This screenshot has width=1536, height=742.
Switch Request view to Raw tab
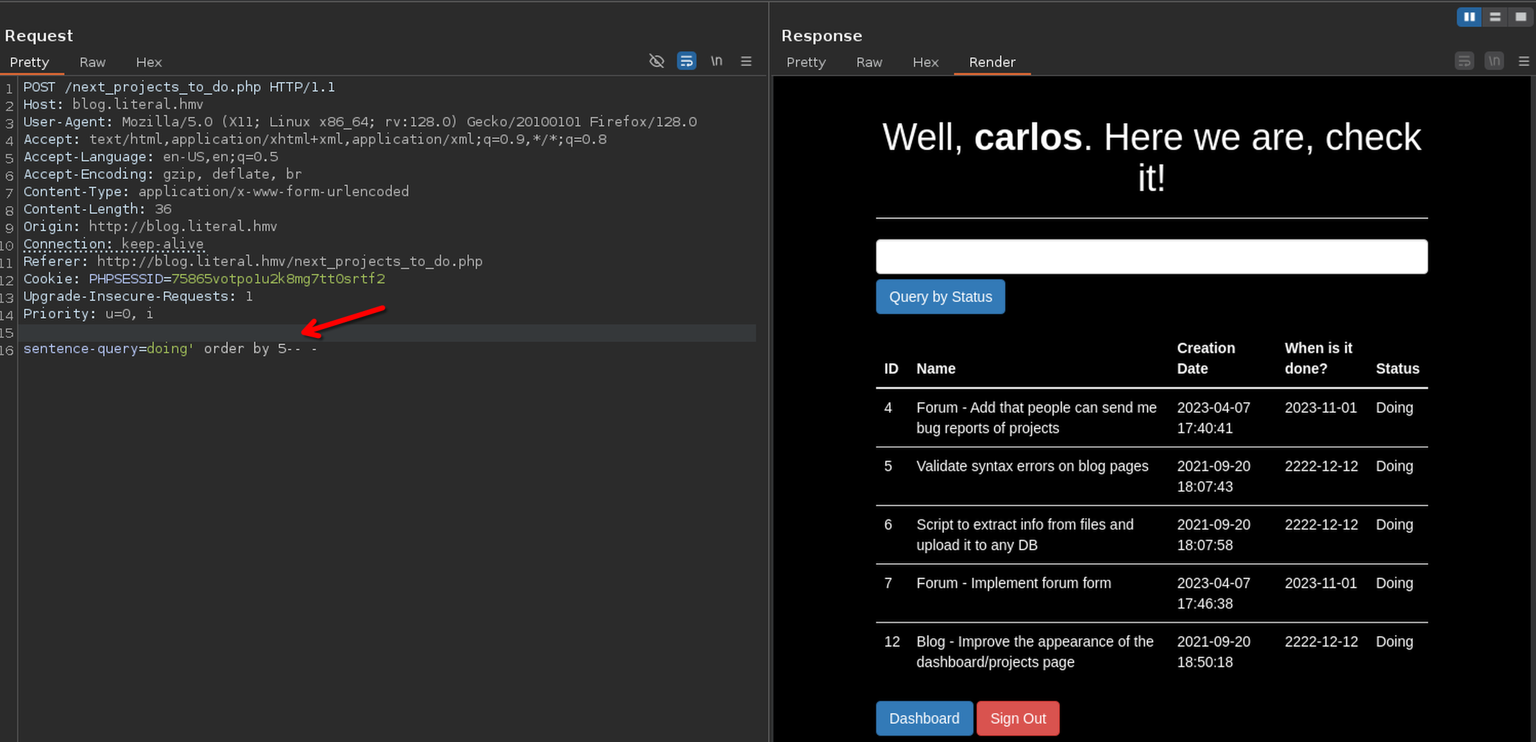[92, 62]
